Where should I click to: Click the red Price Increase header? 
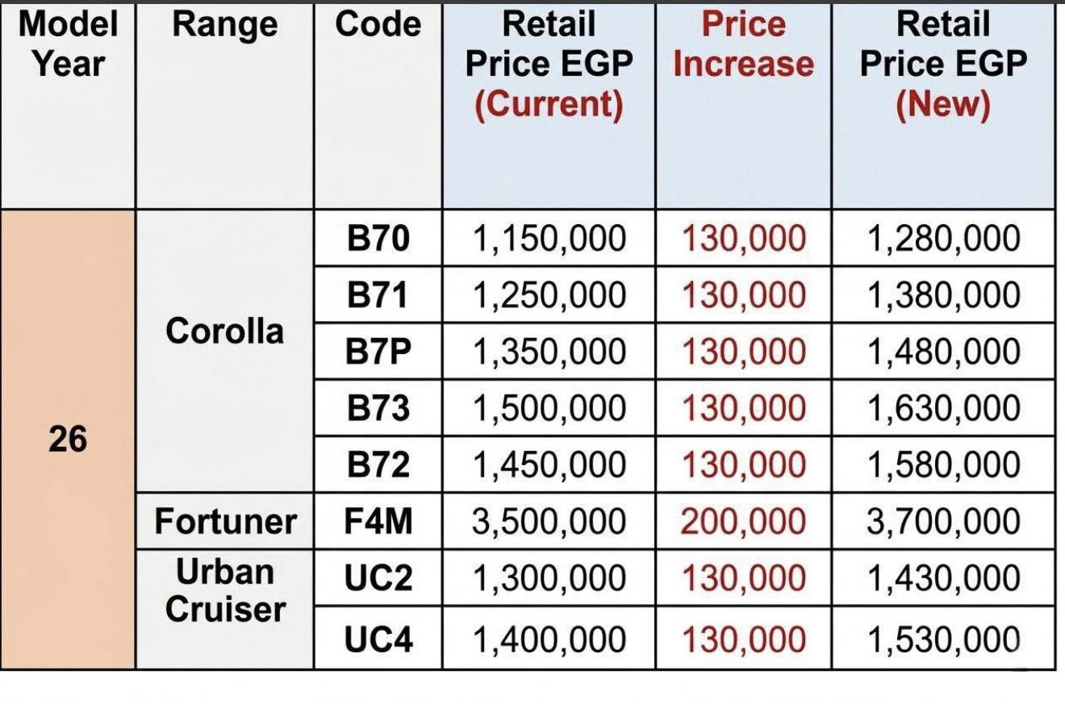pos(743,45)
